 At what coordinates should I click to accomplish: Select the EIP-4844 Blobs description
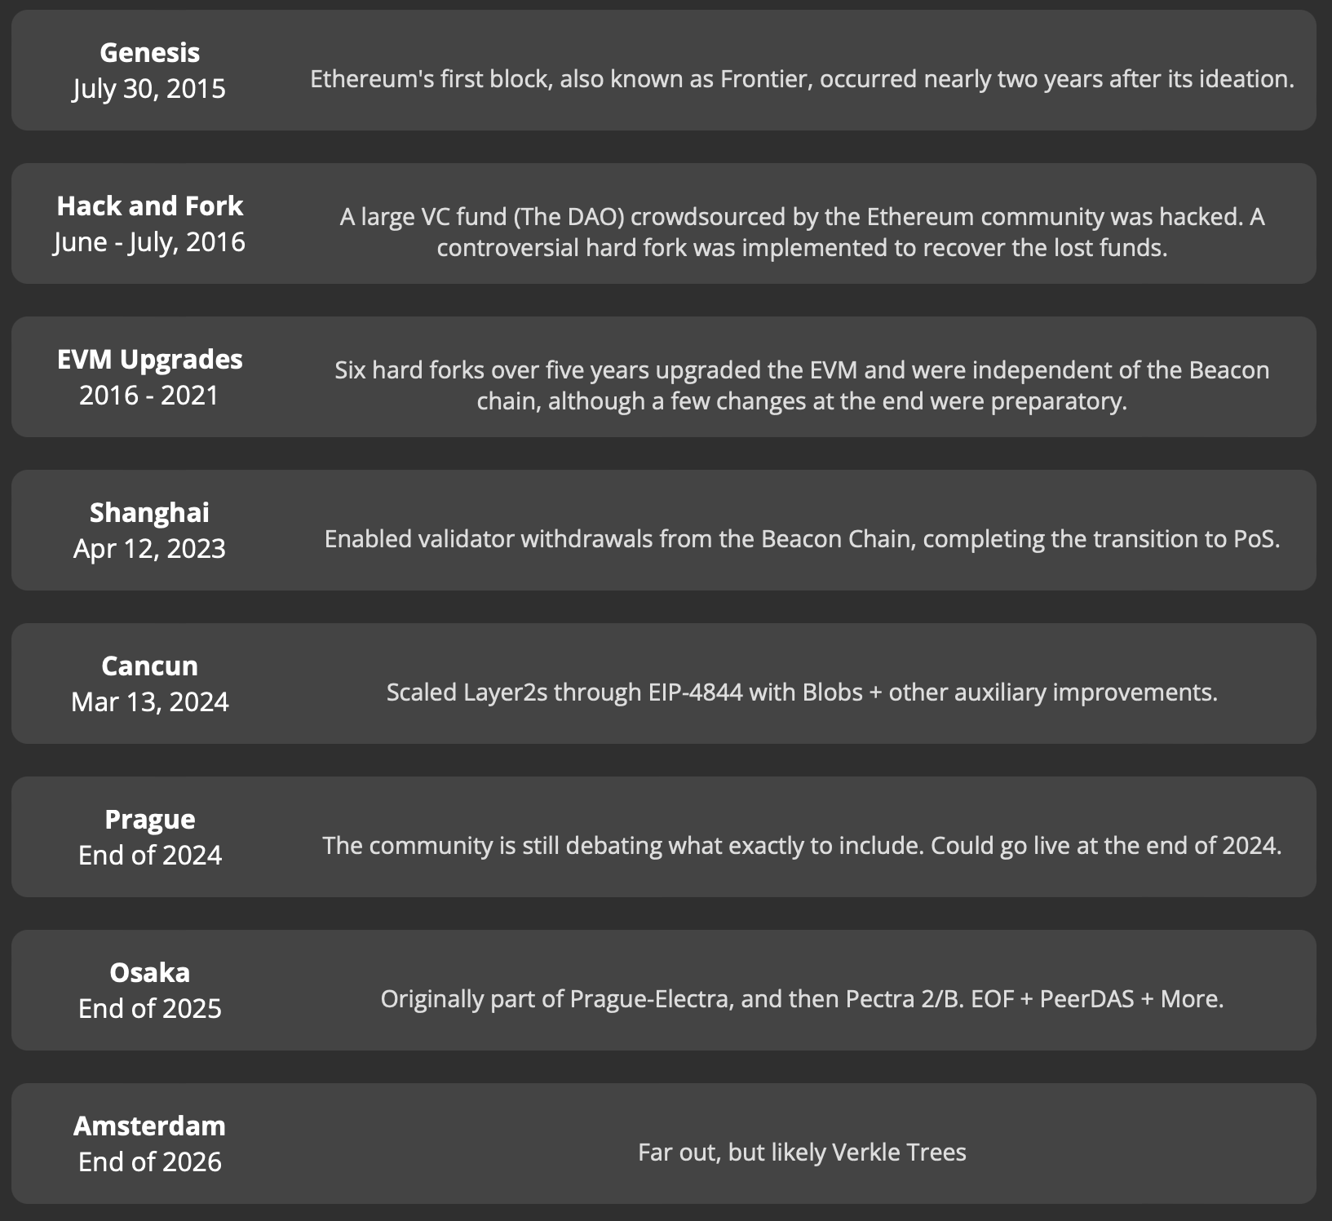pos(802,692)
